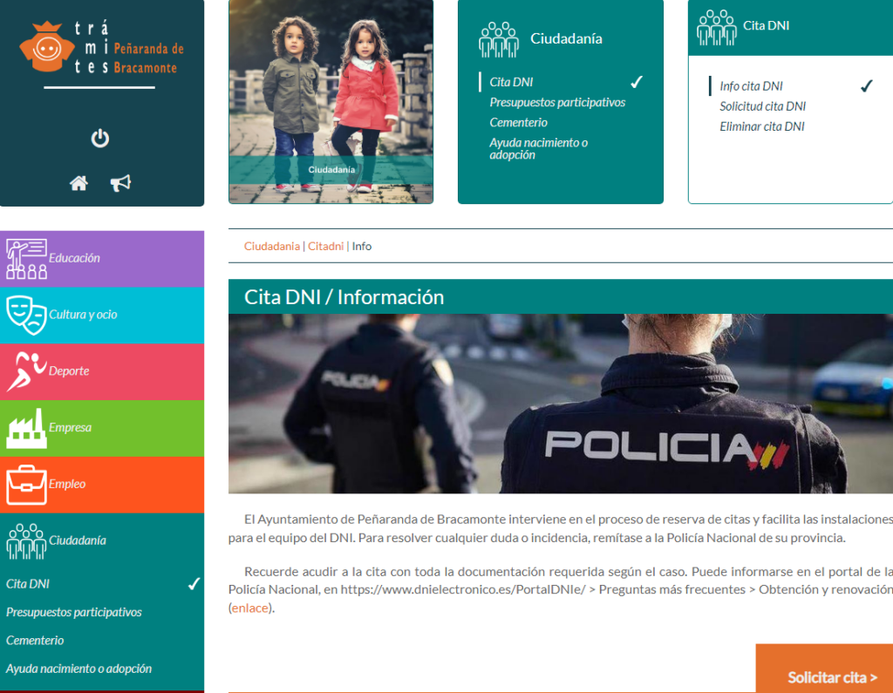
Task: Select Cita DNI in the Ciudadanía card
Action: [x=511, y=82]
